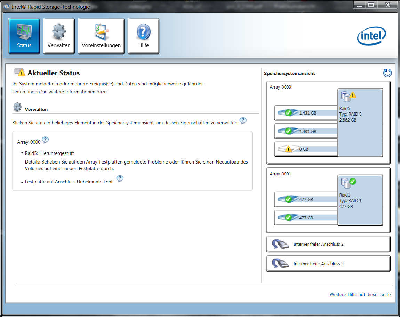
Task: Maximize the Intel Rapid Storage window
Action: coord(371,5)
